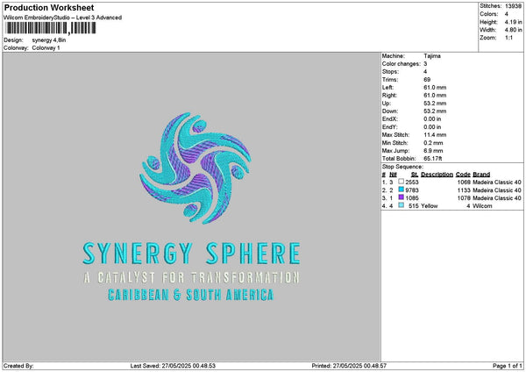Click the CARIBBEAN & SOUTH AMERICA text
This screenshot has height=372, width=526.
(190, 296)
